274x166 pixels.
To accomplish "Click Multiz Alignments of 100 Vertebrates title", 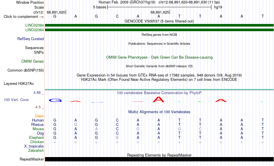I will pyautogui.click(x=159, y=112).
